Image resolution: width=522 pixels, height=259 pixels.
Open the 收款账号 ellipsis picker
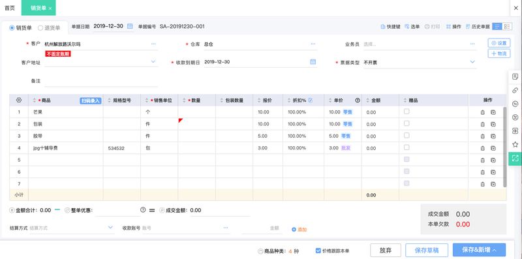[226, 228]
